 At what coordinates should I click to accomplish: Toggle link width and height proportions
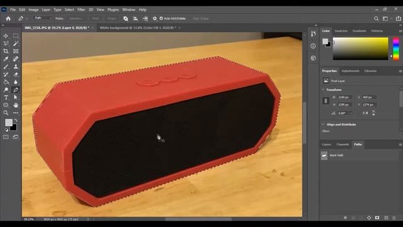[x=326, y=101]
